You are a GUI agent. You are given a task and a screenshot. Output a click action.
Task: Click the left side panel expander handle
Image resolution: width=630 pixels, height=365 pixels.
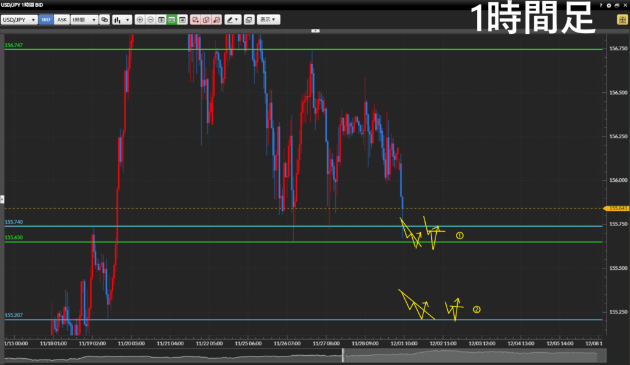[x=2, y=199]
